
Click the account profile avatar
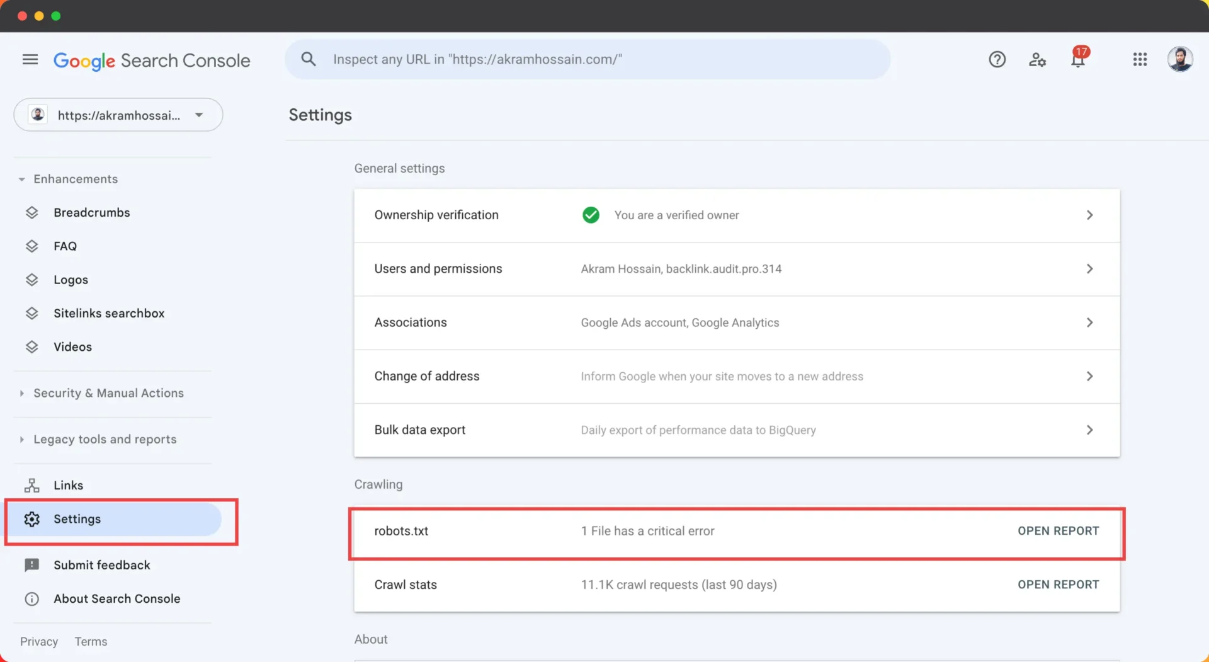[1180, 59]
